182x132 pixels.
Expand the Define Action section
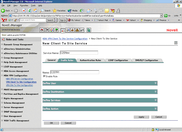click(x=155, y=109)
